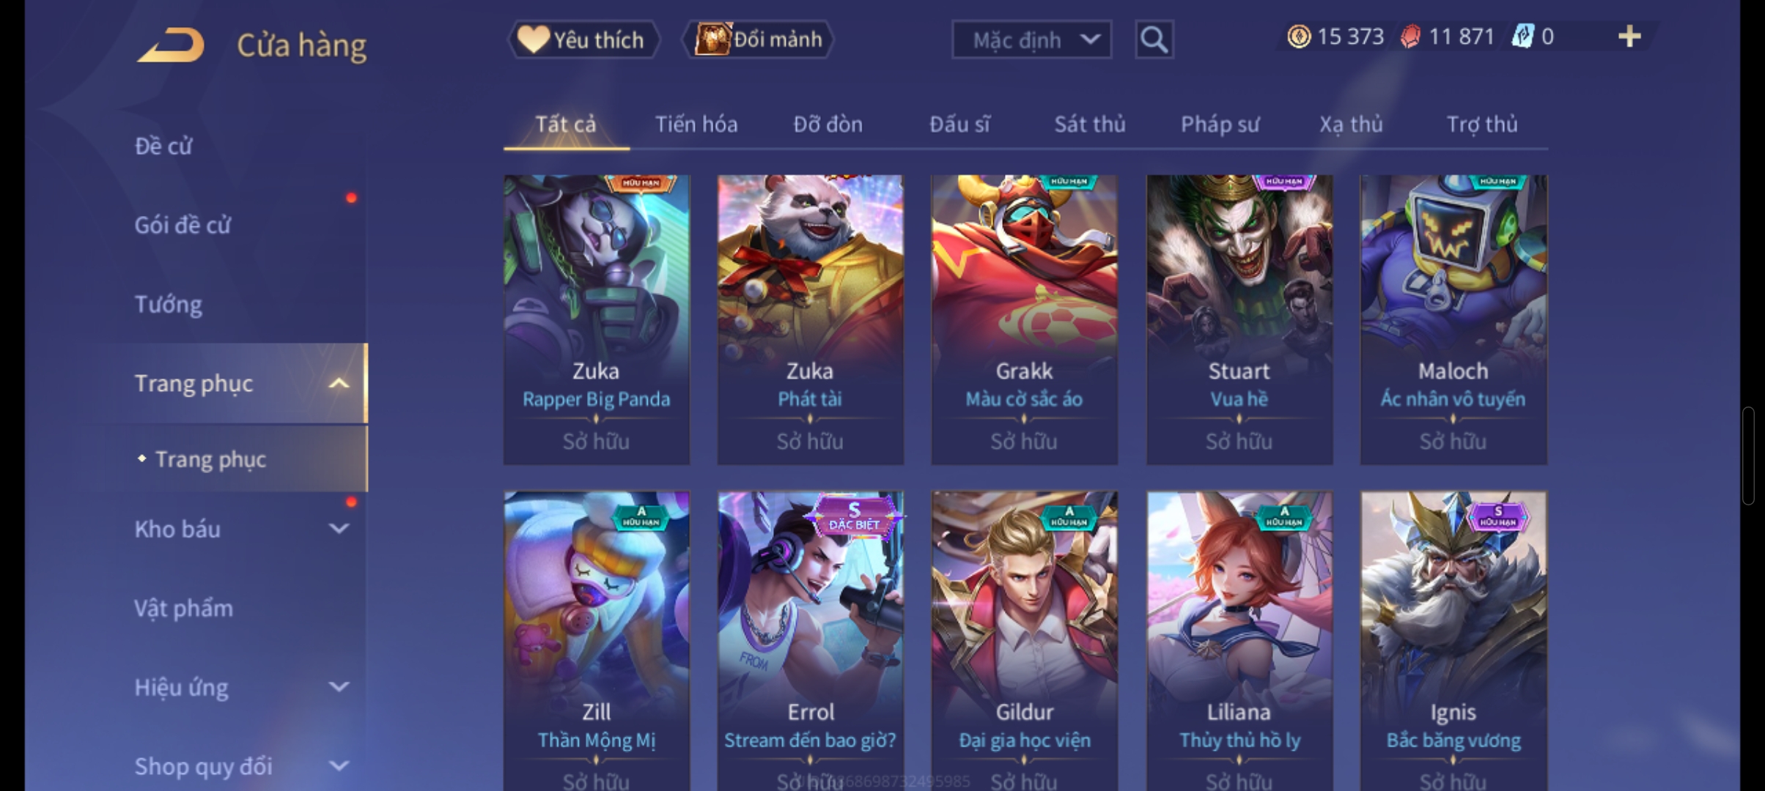Click the golden back arrow icon
This screenshot has width=1765, height=791.
pyautogui.click(x=169, y=45)
